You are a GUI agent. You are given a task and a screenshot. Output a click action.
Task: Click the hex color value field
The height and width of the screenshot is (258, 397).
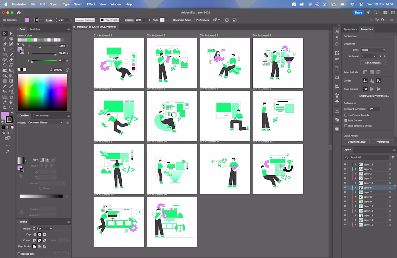point(58,70)
